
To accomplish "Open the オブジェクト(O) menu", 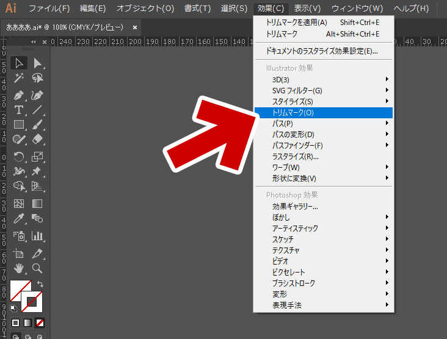I will pos(145,9).
